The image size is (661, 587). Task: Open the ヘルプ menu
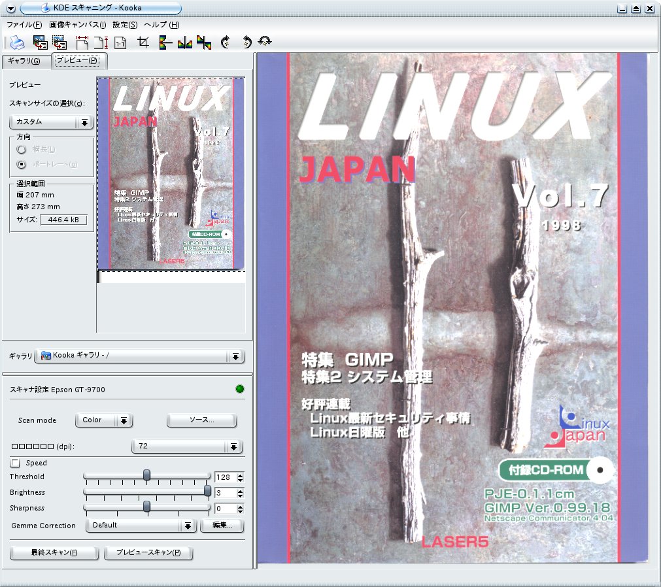161,25
